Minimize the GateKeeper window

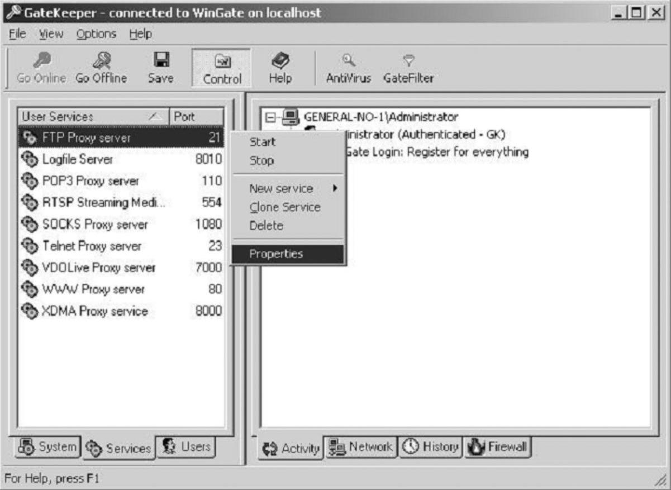pos(619,12)
